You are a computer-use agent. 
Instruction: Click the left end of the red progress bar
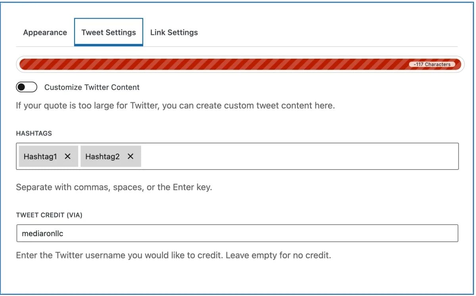(x=24, y=64)
